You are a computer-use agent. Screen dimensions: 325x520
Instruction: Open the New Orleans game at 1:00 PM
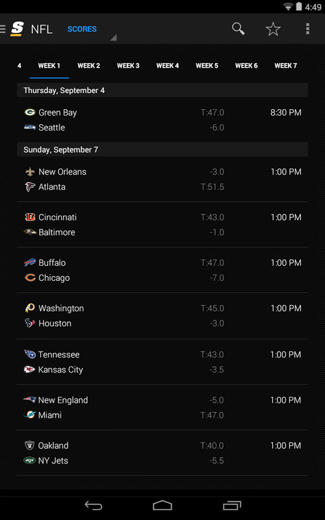(162, 179)
